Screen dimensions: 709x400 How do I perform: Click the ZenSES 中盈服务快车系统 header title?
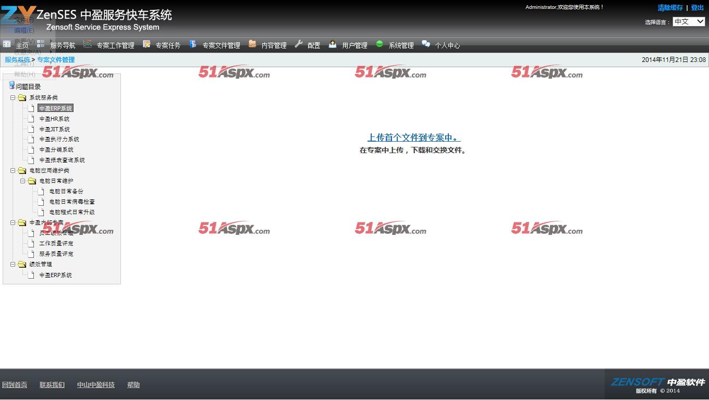104,15
